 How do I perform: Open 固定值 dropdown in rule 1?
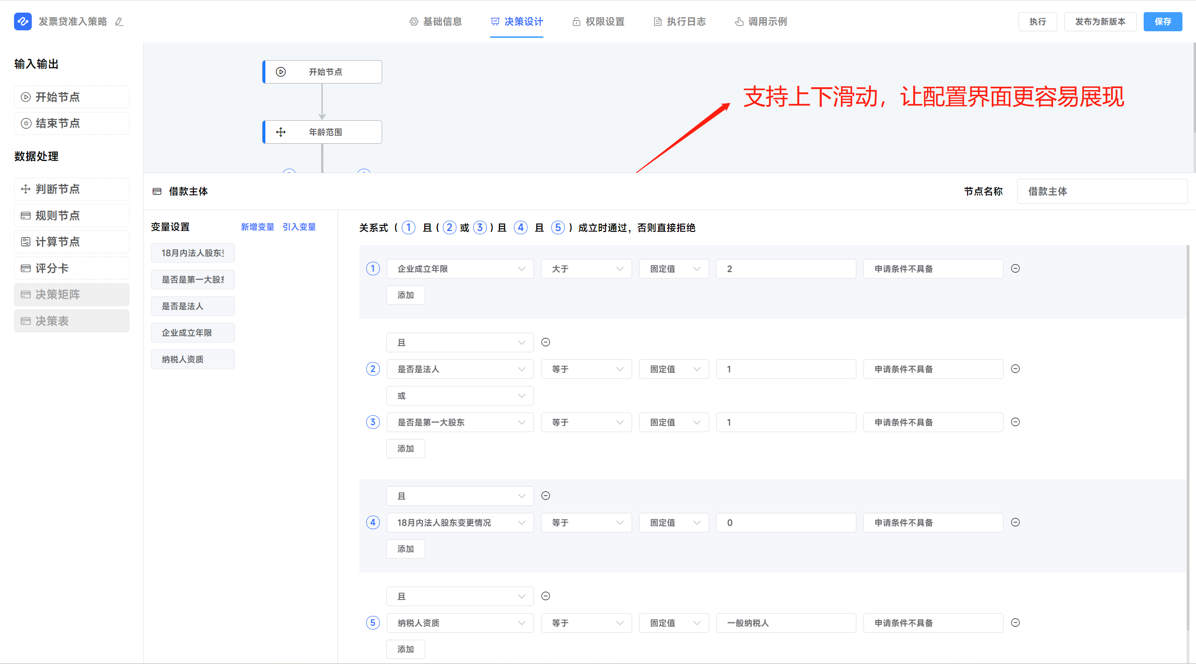(x=674, y=269)
